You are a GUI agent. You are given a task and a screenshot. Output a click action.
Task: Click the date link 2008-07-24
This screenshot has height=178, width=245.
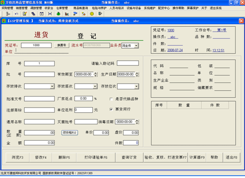click(175, 50)
